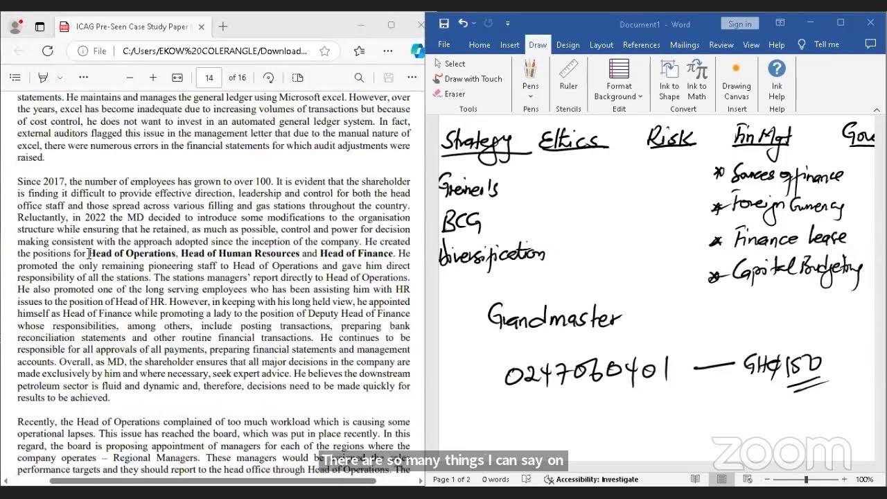Viewport: 887px width, 499px height.
Task: Toggle PDF table of contents panel
Action: [15, 78]
